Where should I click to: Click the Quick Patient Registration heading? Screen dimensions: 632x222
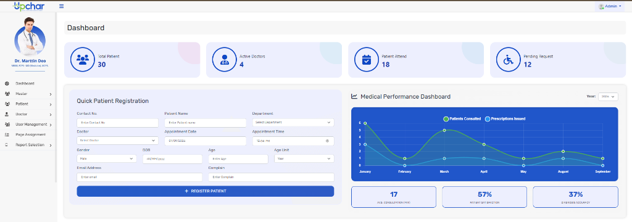coord(112,101)
